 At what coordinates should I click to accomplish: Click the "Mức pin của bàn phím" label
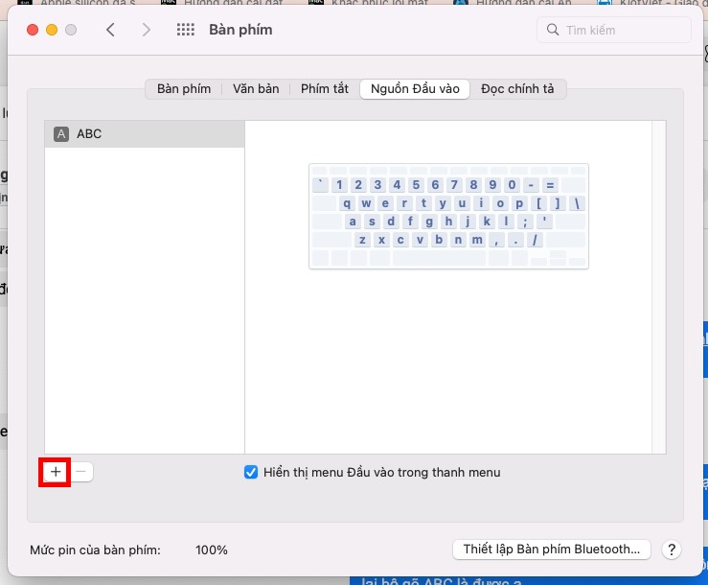click(95, 550)
